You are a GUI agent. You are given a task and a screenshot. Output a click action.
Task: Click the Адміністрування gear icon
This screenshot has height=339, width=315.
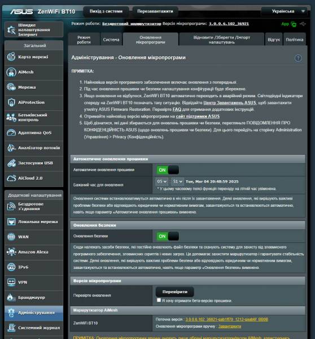point(11,312)
